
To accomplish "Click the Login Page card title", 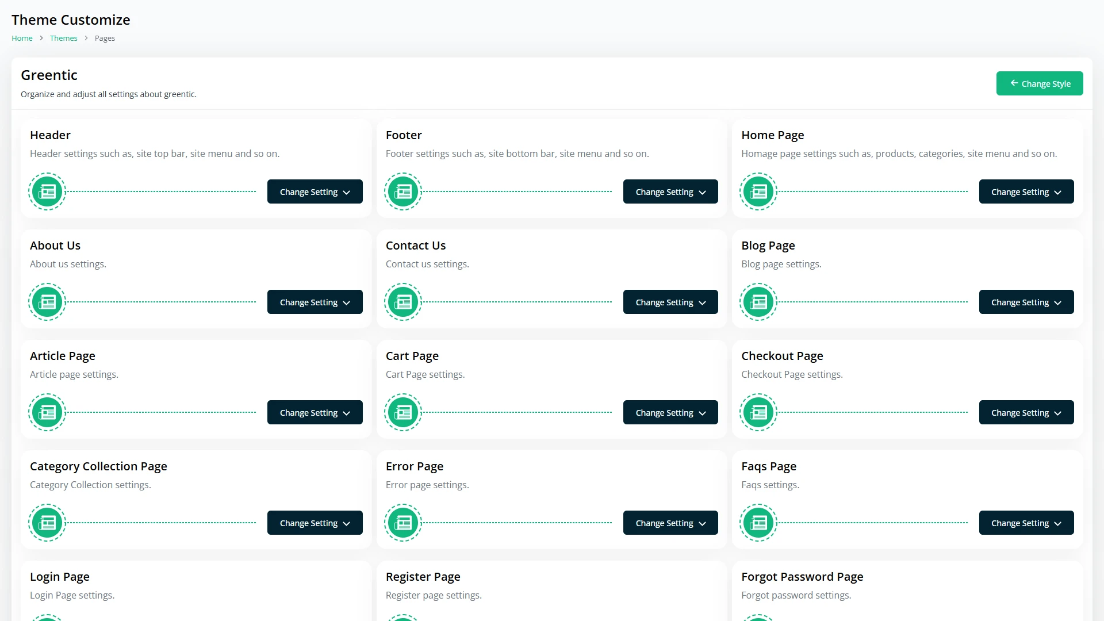I will 60,577.
